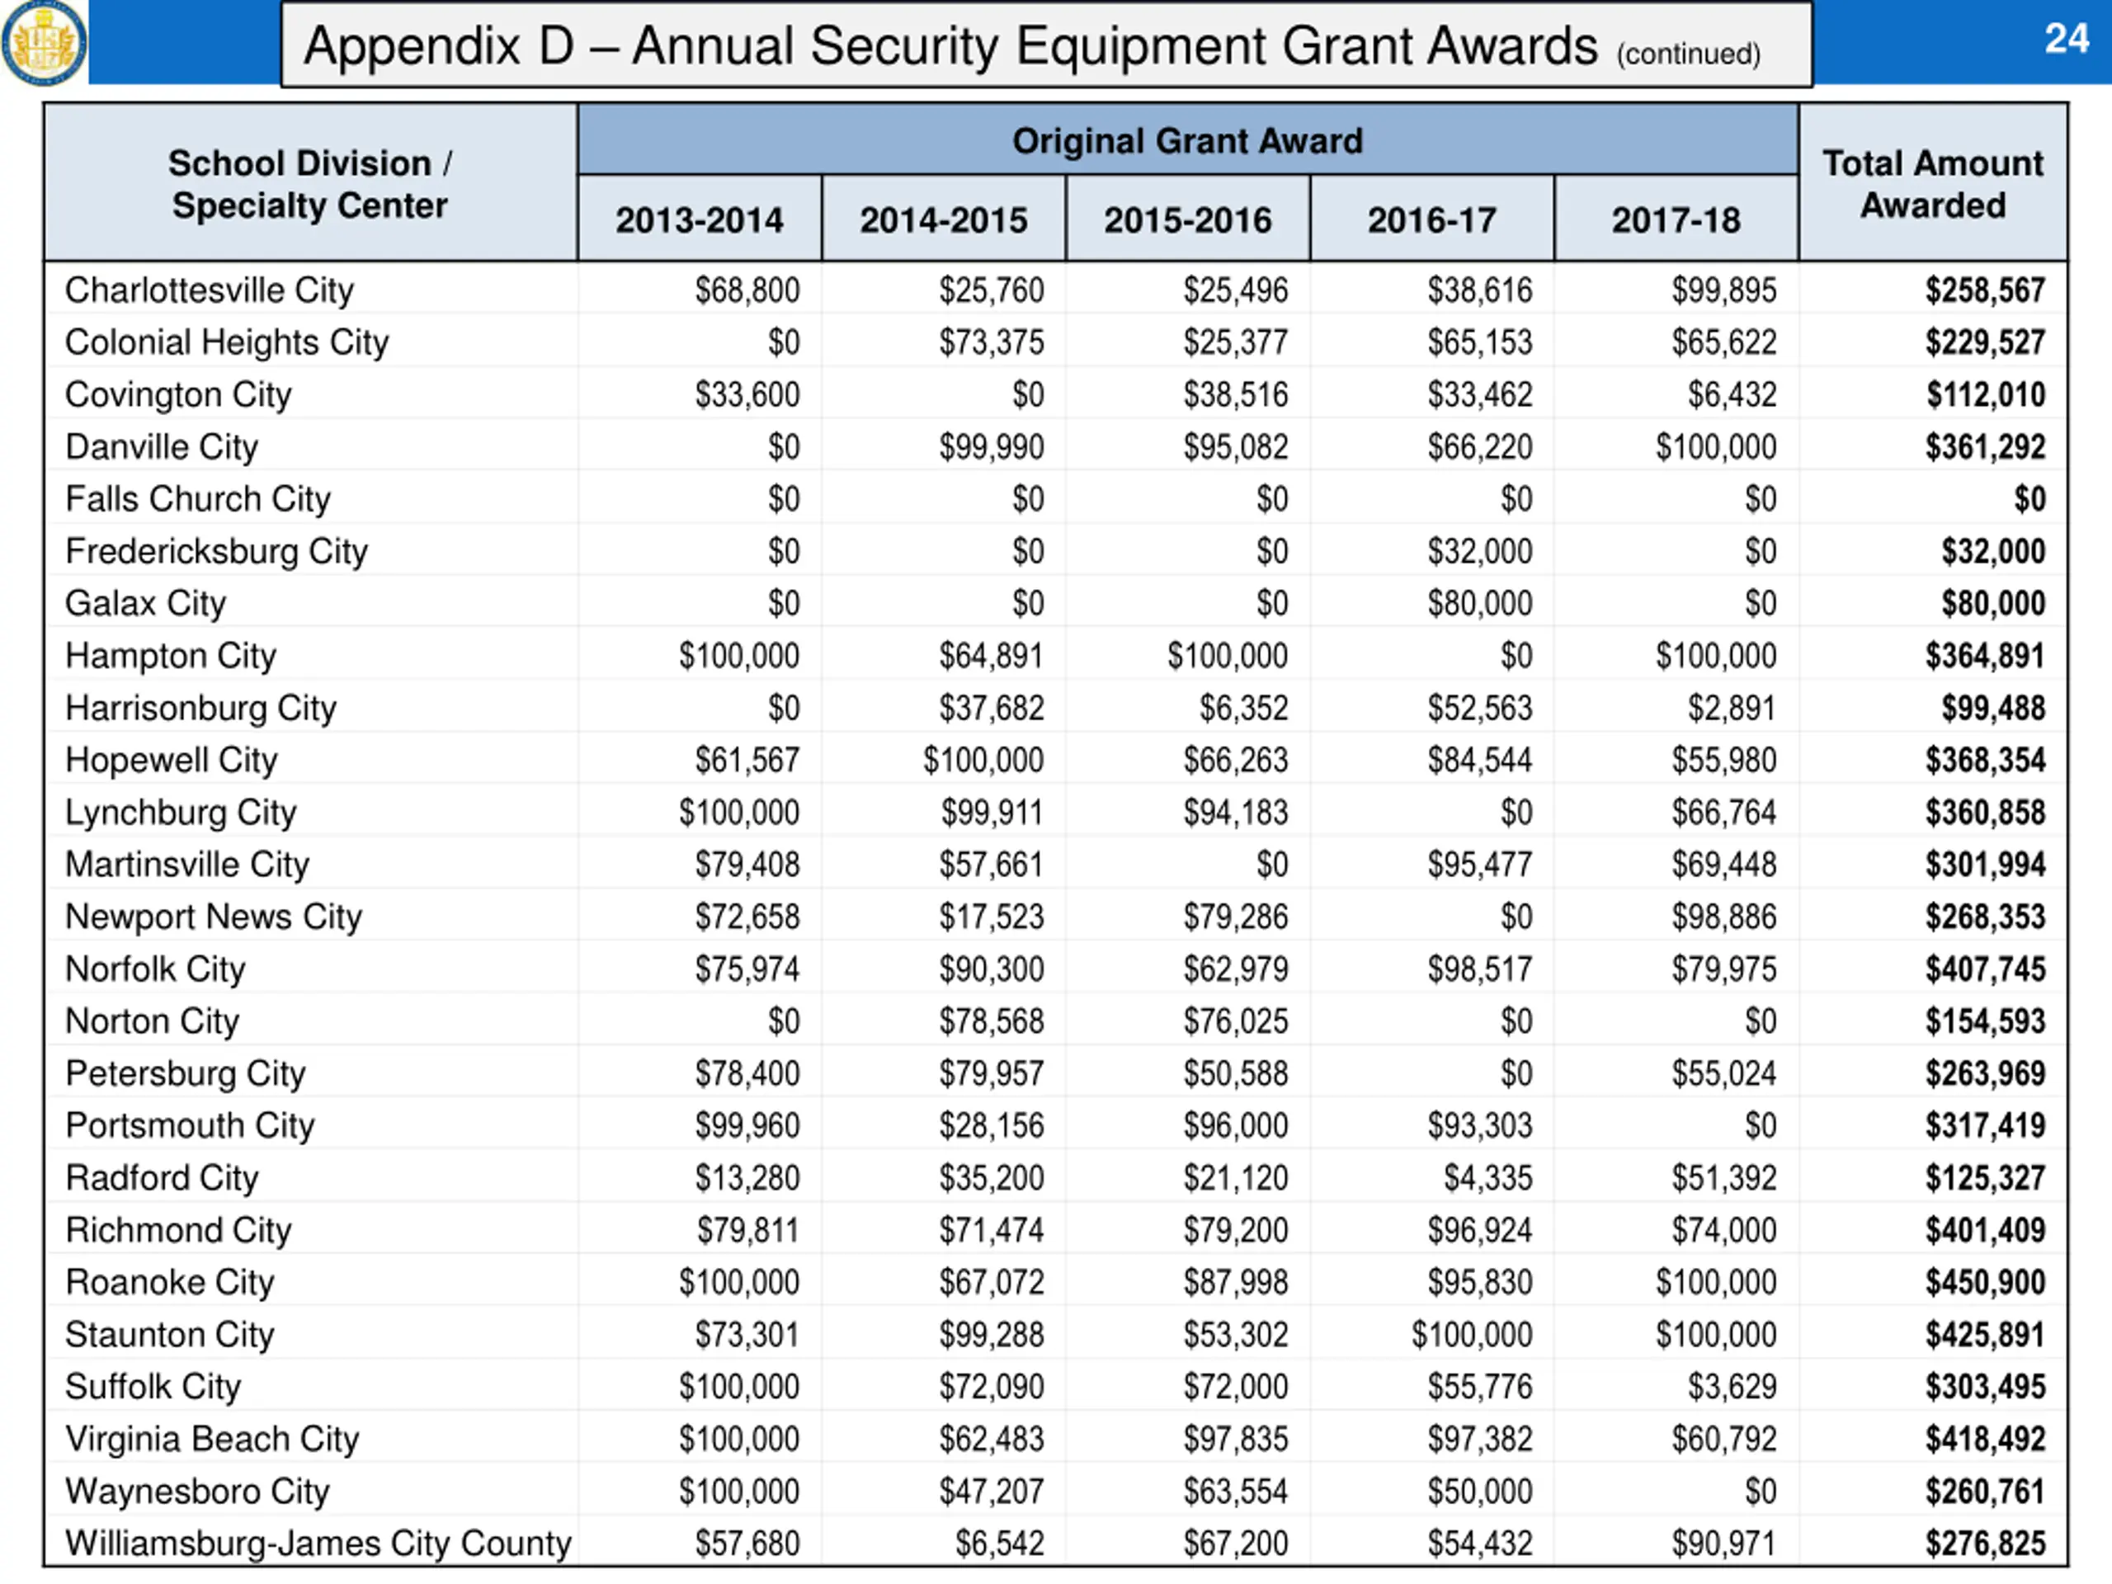Select the 2016-17 column header
The height and width of the screenshot is (1584, 2112).
(x=1431, y=220)
